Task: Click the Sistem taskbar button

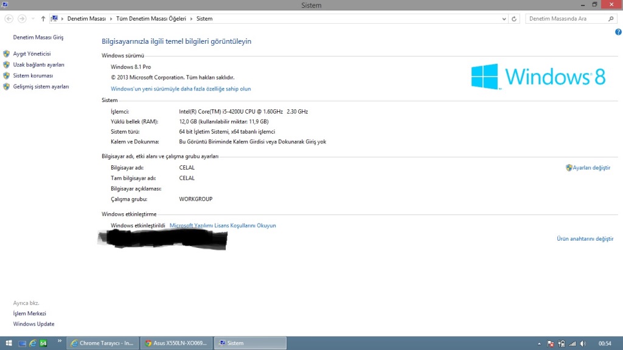Action: click(250, 343)
